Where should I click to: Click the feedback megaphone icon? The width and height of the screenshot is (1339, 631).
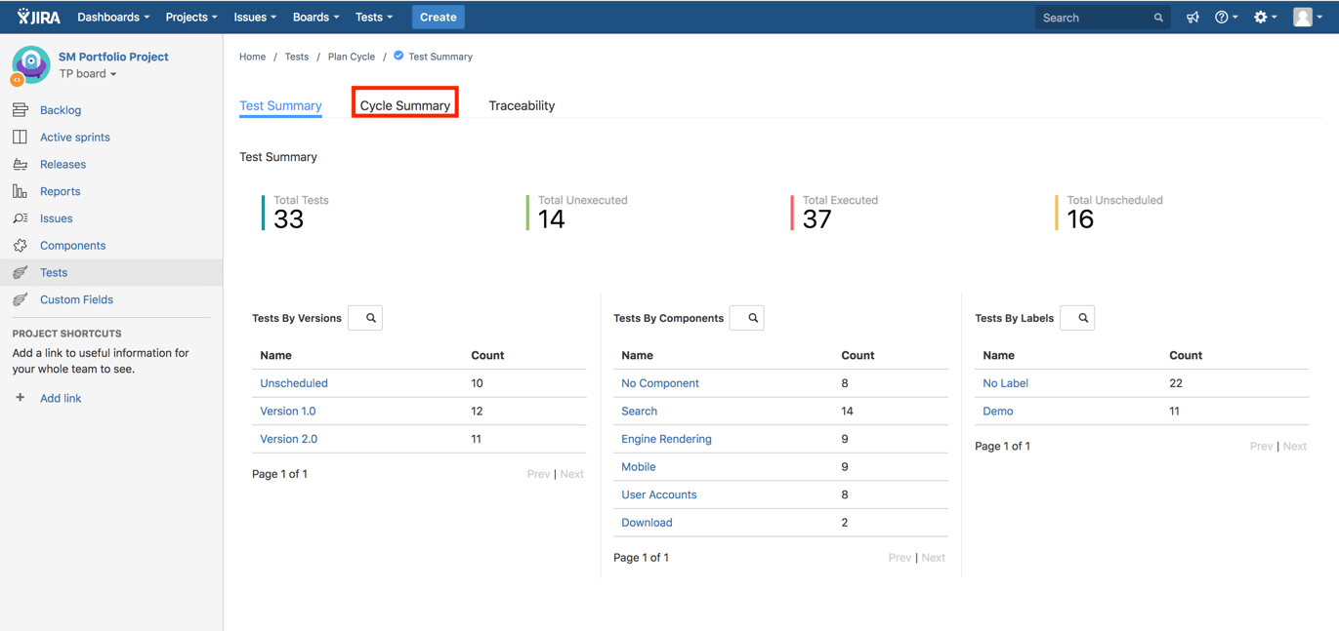pos(1193,18)
